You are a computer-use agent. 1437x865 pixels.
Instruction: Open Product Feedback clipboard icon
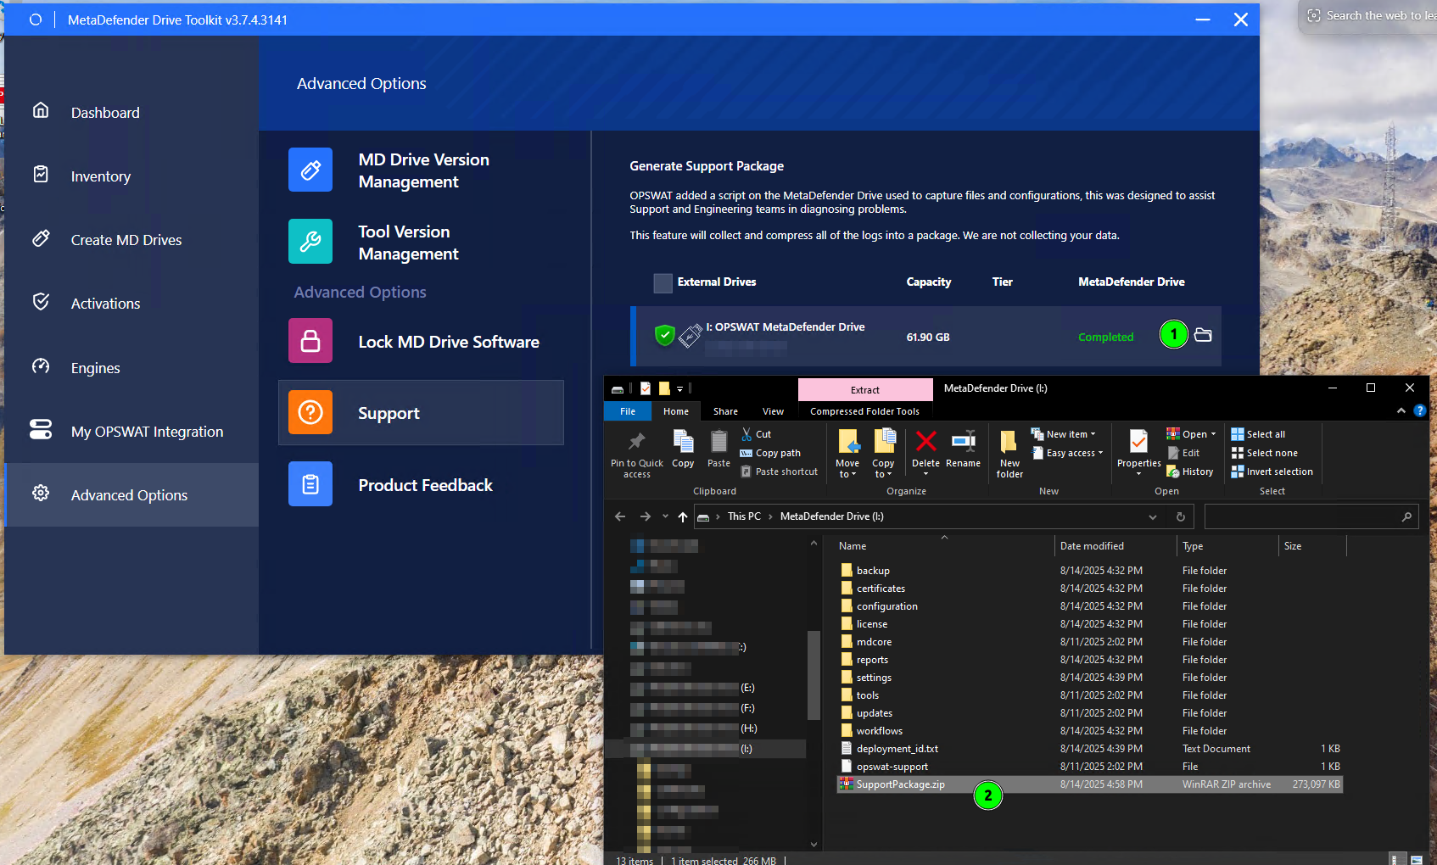pos(310,484)
